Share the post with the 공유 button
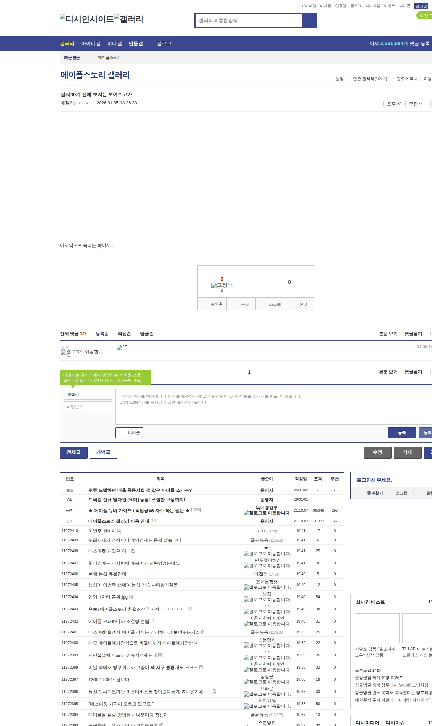Screen dimensions: 432x726 pyautogui.click(x=241, y=304)
